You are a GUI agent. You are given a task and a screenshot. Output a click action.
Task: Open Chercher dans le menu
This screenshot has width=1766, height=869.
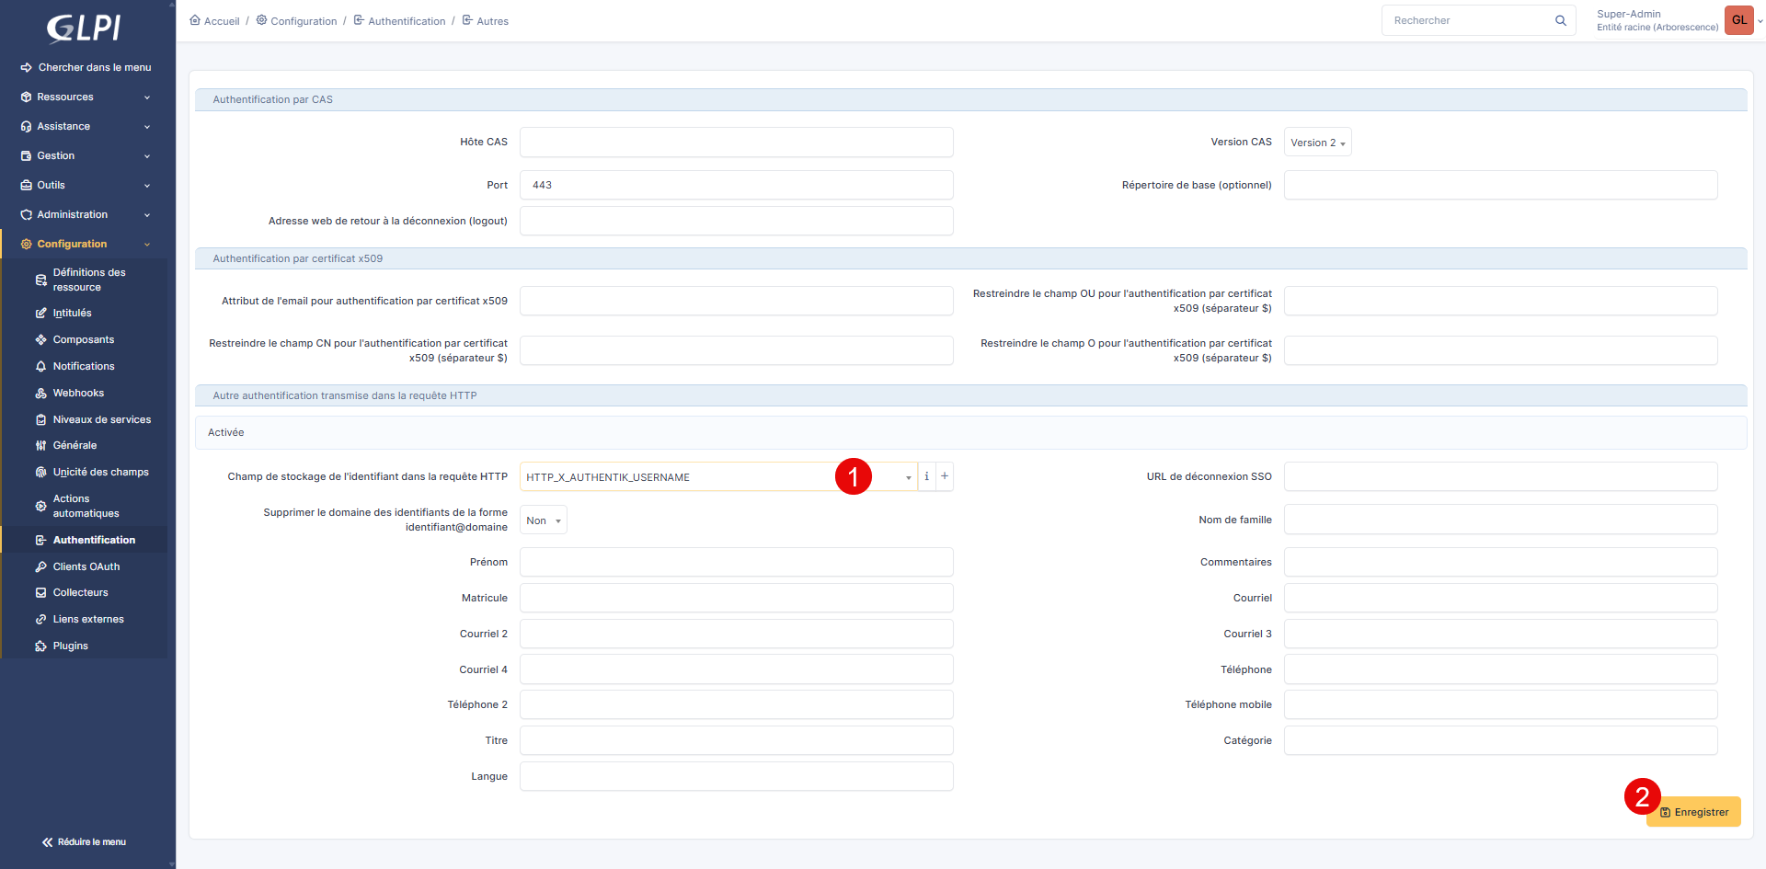(x=86, y=67)
